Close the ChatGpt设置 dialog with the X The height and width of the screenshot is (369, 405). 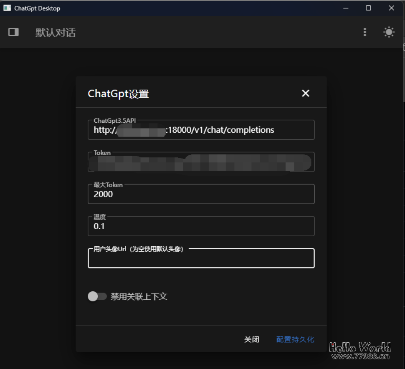coord(305,94)
